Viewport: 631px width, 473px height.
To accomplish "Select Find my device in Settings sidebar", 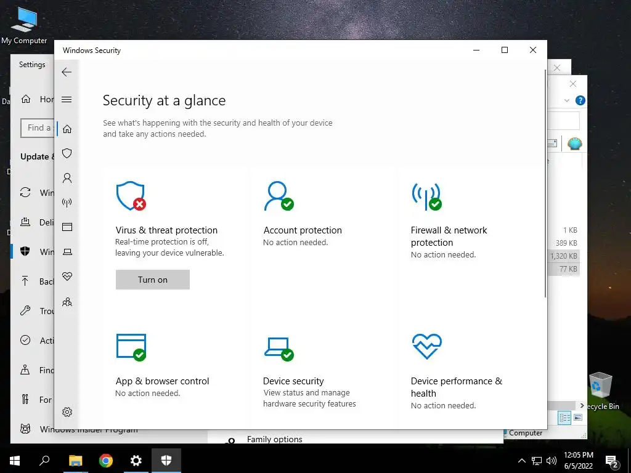I will click(x=36, y=370).
